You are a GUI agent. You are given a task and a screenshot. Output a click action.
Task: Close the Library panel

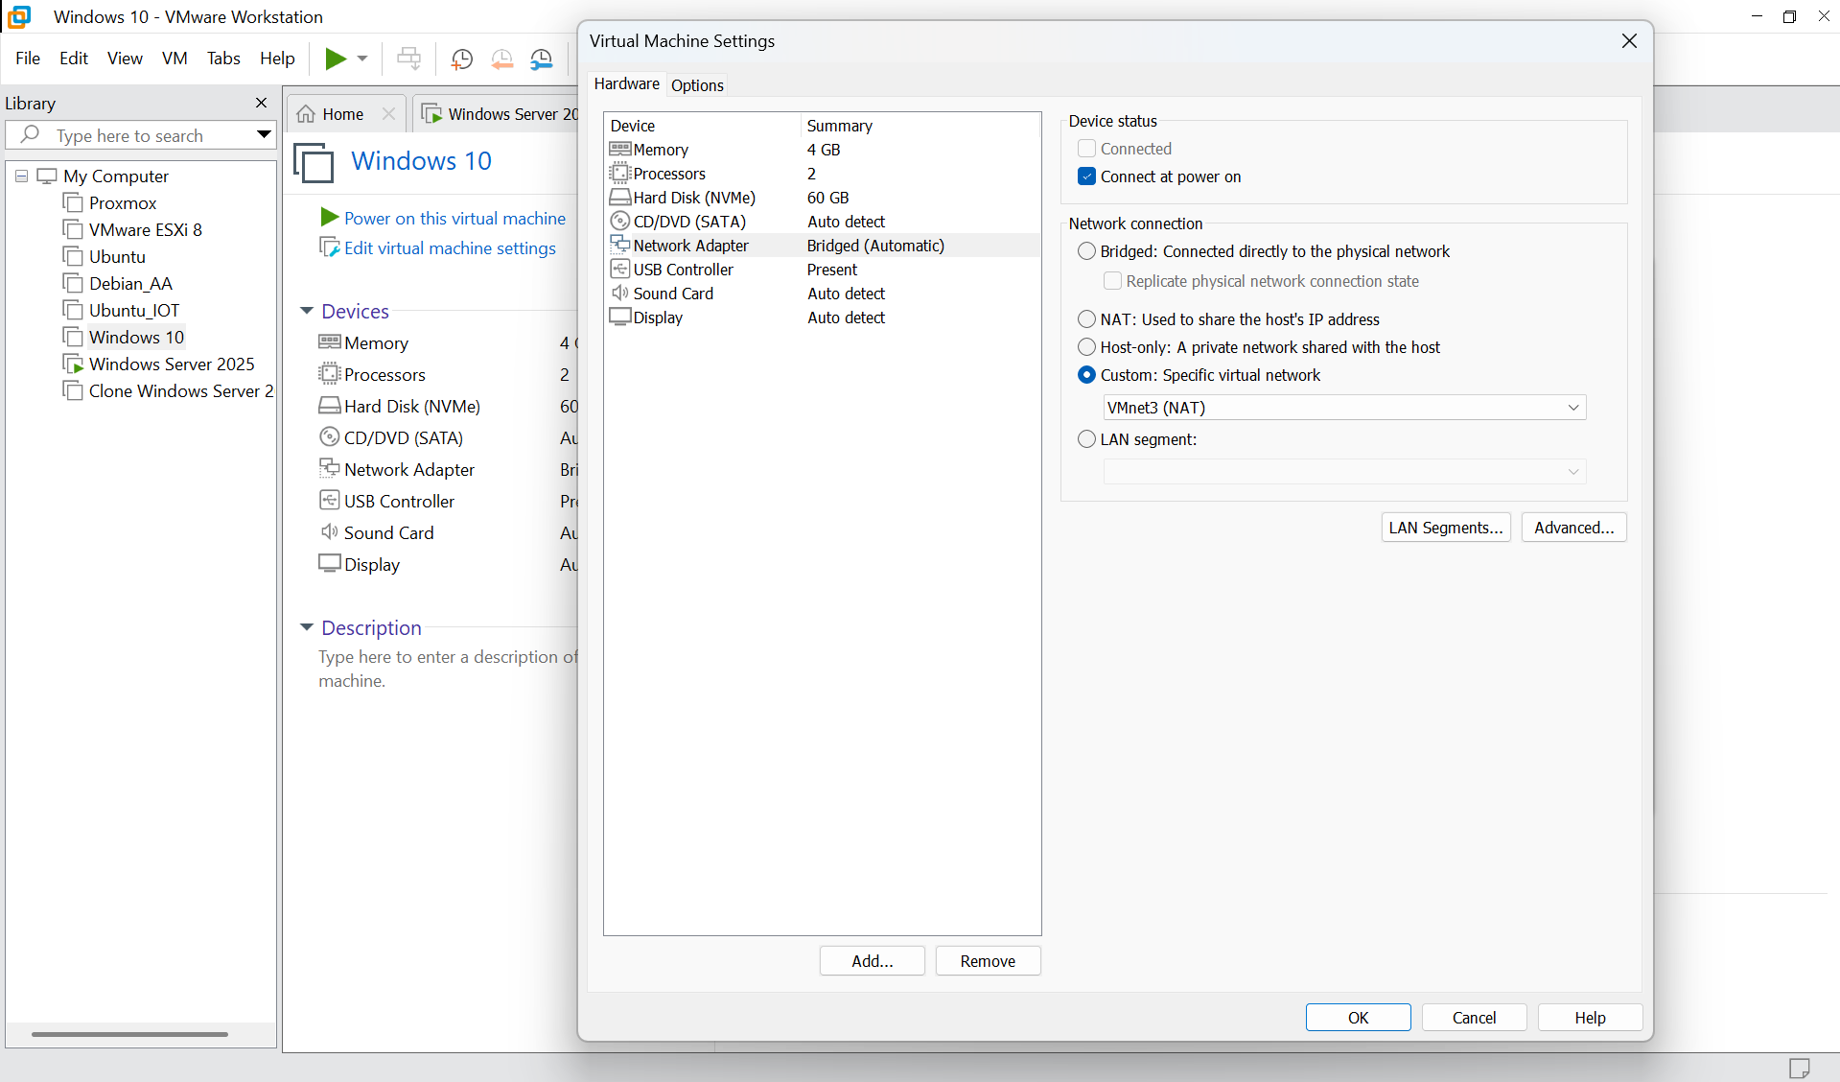pyautogui.click(x=261, y=103)
